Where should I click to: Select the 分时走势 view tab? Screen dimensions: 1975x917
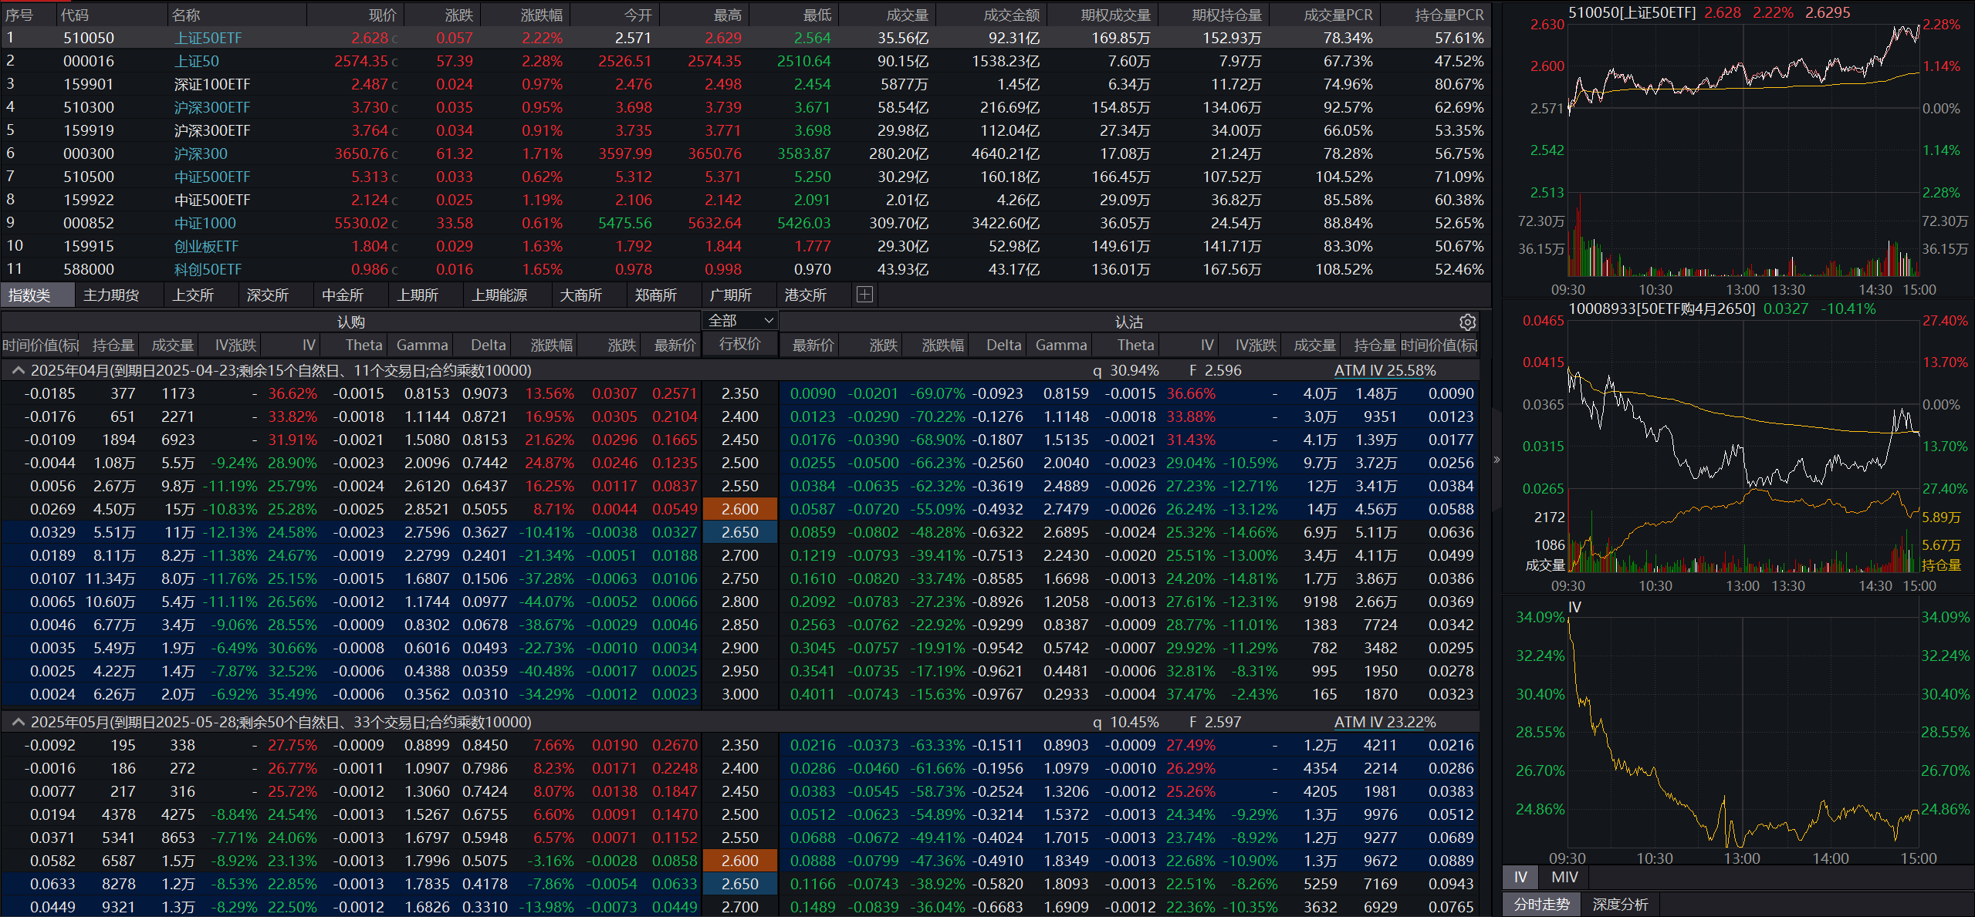1541,905
